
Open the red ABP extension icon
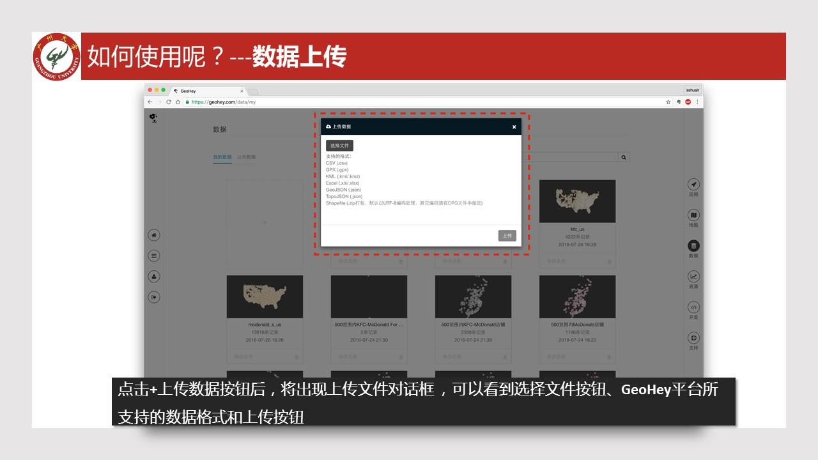coord(688,102)
